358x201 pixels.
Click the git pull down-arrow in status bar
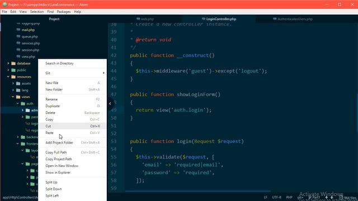326,197
